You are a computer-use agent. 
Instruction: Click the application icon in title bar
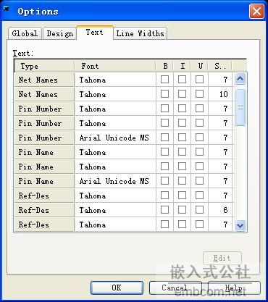point(6,9)
